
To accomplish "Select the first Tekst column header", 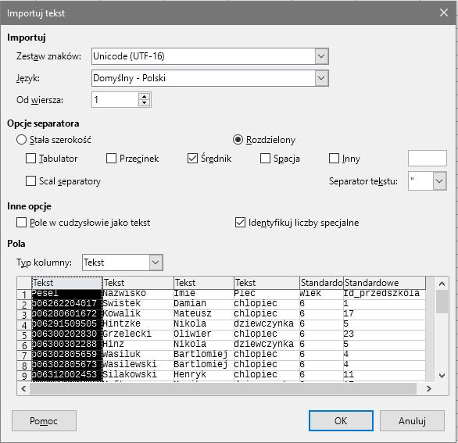I will (x=67, y=283).
